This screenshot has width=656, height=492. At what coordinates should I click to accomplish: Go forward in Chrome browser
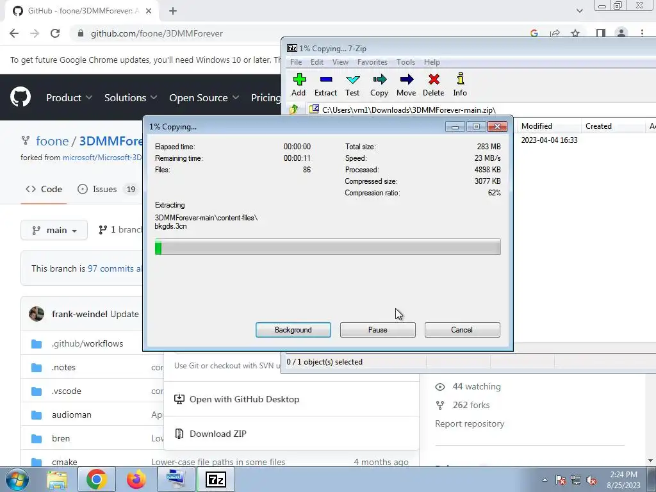35,33
